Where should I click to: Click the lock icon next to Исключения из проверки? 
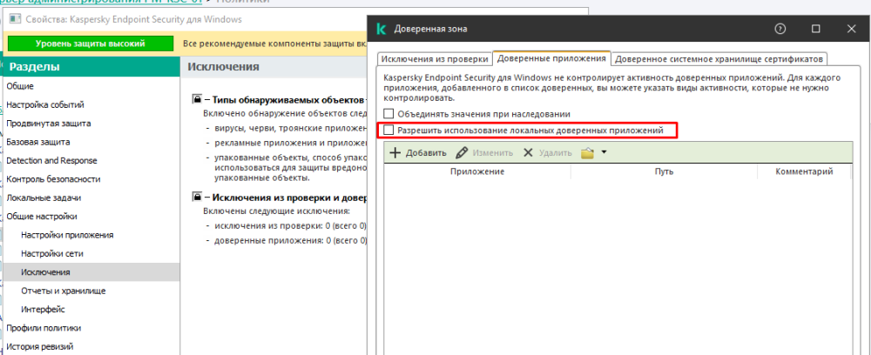point(197,197)
